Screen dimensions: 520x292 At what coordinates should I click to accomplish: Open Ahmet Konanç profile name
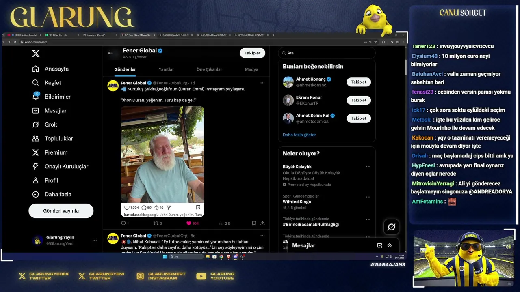(x=311, y=79)
